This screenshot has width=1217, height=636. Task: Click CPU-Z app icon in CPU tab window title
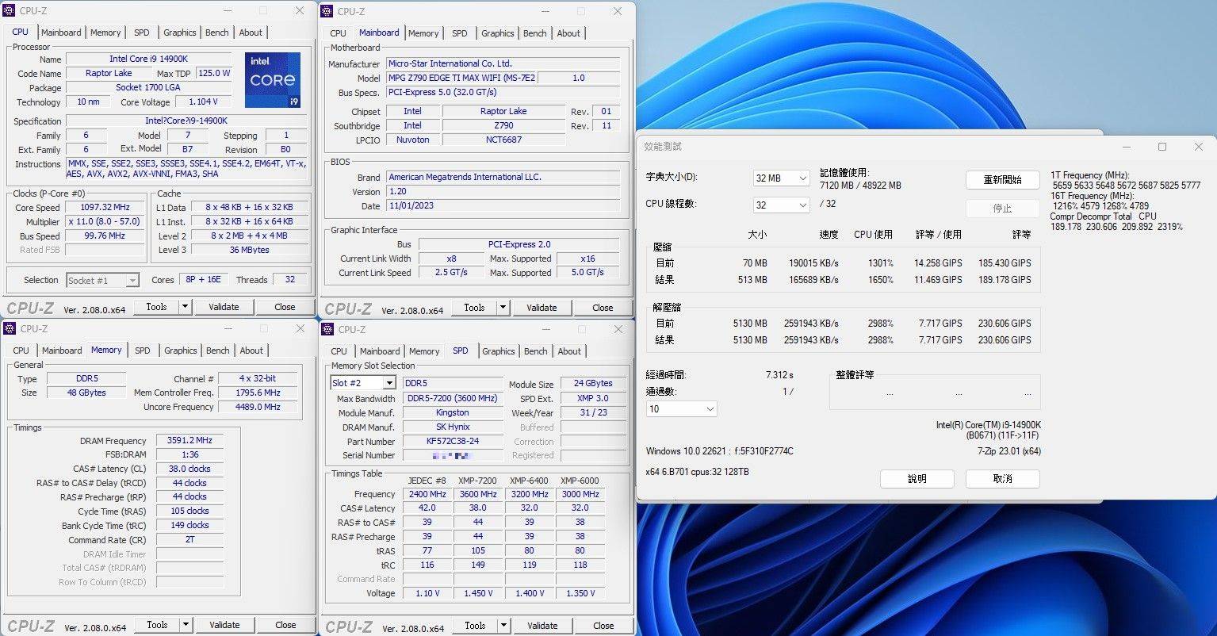click(10, 11)
